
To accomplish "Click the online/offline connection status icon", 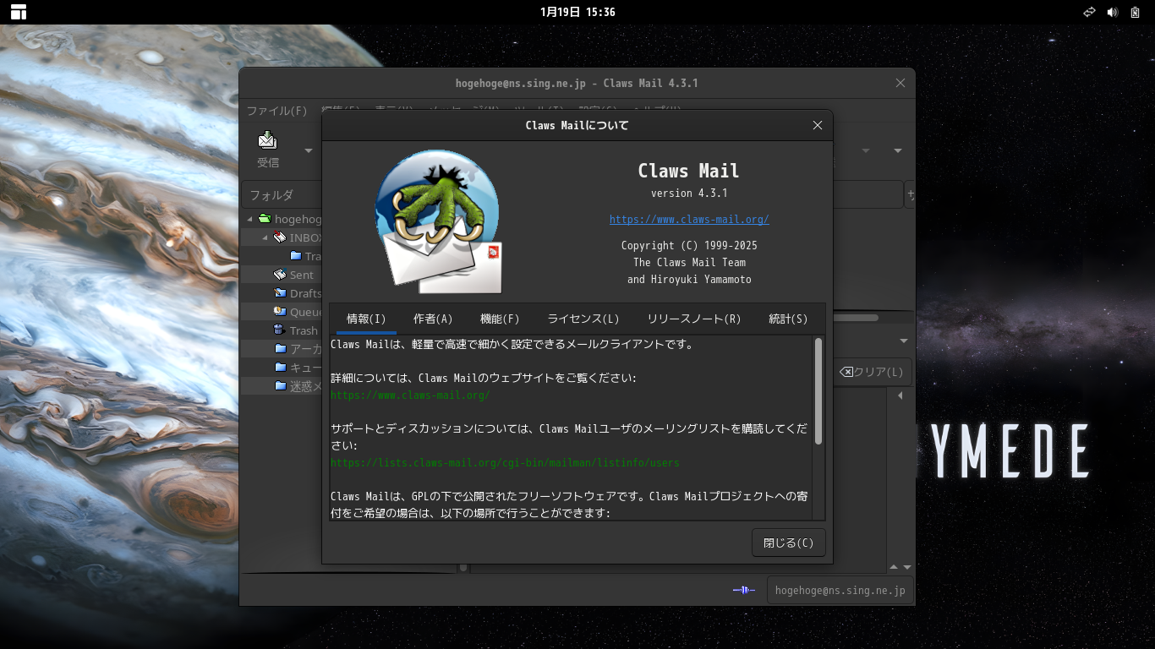I will click(743, 590).
